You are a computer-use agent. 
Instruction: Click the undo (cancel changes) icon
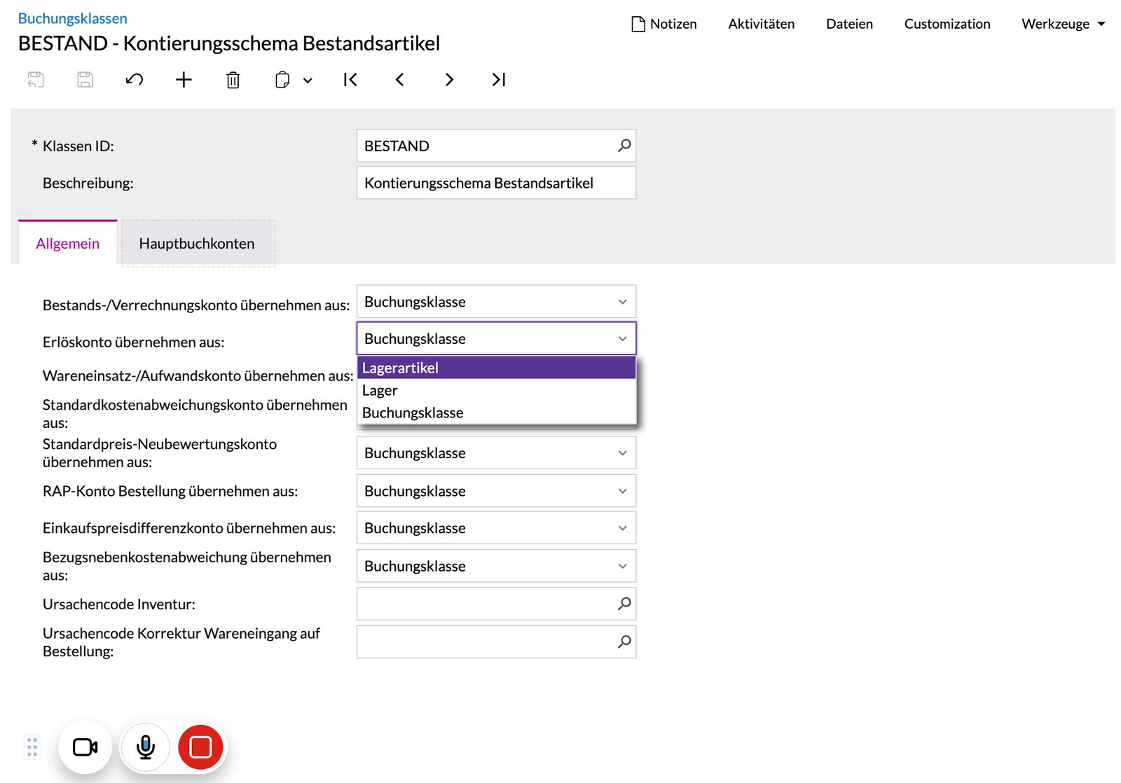[x=135, y=80]
